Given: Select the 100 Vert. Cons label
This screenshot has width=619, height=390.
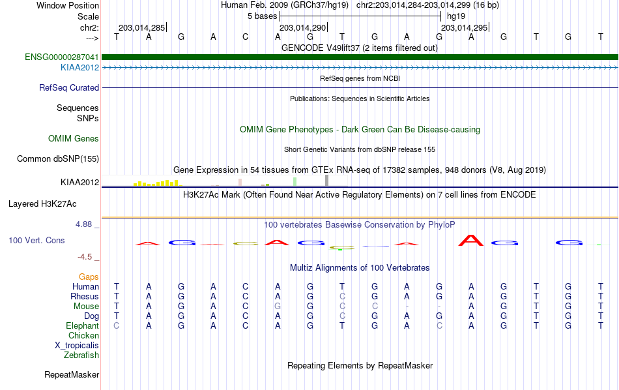Looking at the screenshot, I should pos(36,240).
